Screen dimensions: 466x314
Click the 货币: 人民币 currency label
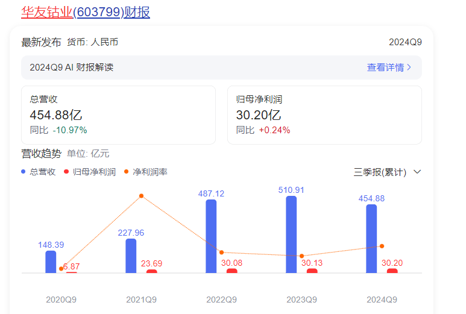point(92,42)
